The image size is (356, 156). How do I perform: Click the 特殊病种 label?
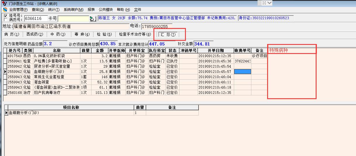pyautogui.click(x=279, y=50)
